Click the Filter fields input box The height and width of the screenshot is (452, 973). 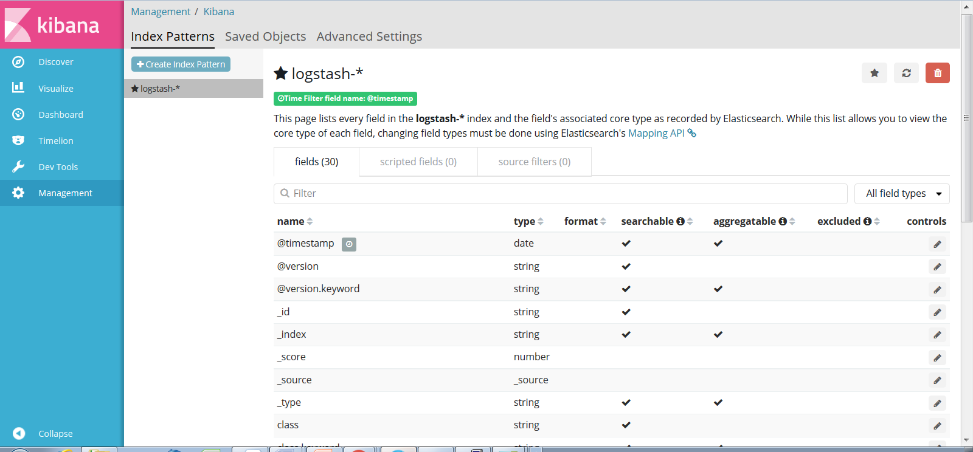[x=560, y=194]
